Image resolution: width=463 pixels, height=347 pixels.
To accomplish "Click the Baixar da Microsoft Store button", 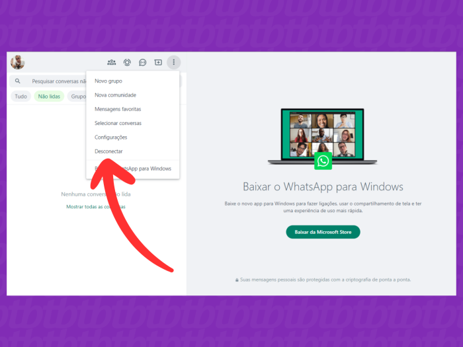I will click(323, 232).
